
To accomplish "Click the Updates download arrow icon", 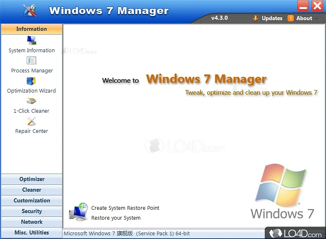I will [x=256, y=18].
